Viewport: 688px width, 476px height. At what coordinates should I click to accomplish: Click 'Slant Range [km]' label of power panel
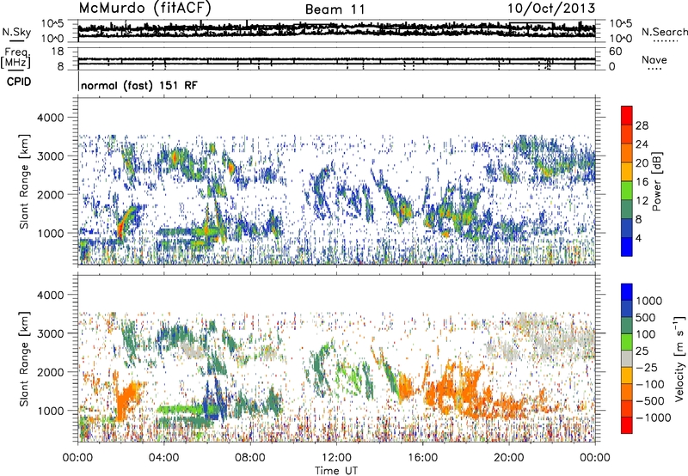click(x=24, y=181)
